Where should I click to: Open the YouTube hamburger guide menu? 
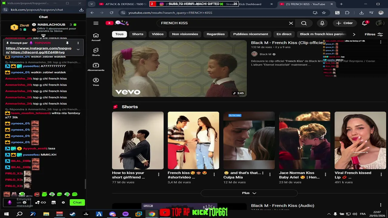coord(96,23)
